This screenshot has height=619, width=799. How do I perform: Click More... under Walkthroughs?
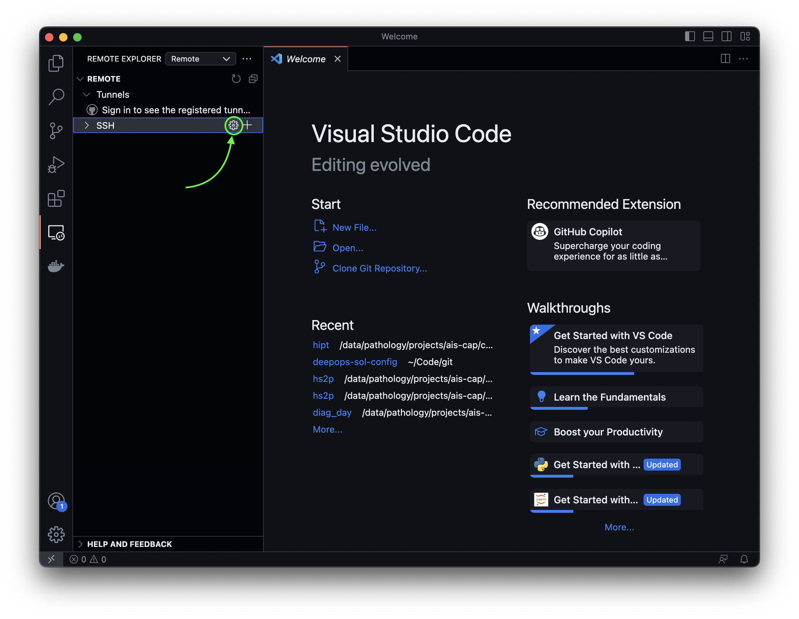point(619,527)
